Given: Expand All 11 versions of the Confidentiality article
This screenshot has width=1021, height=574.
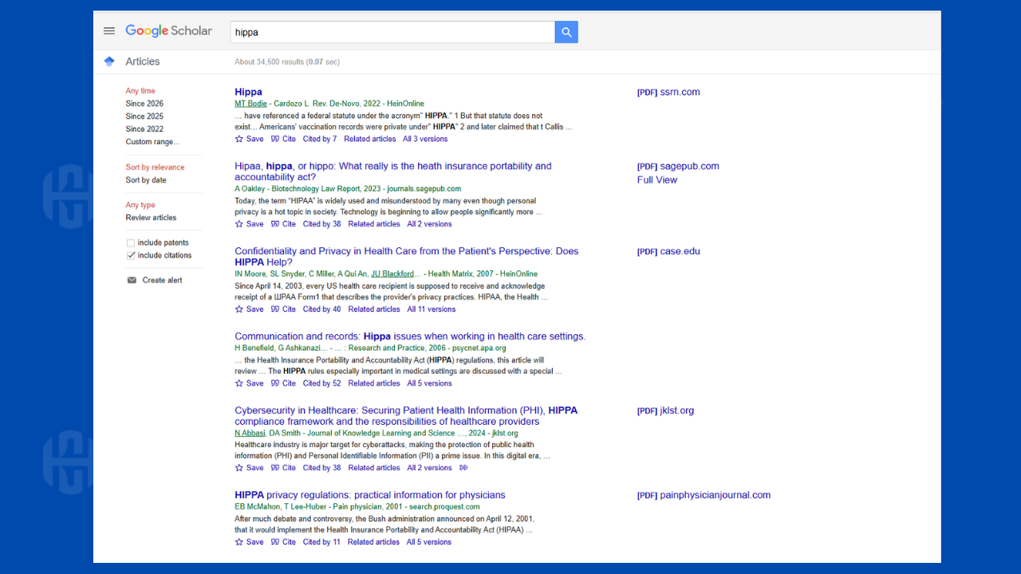Looking at the screenshot, I should tap(431, 309).
